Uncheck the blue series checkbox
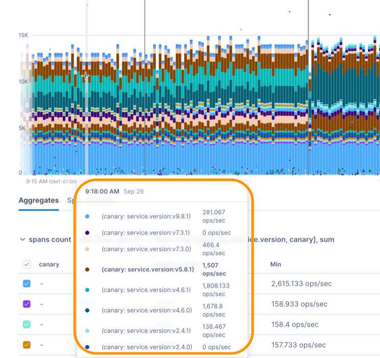Screen dimensions: 380x358 pyautogui.click(x=27, y=284)
